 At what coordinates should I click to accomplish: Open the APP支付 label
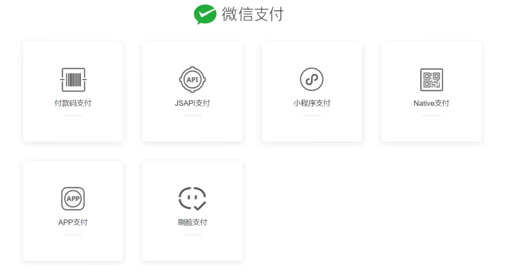pyautogui.click(x=73, y=222)
